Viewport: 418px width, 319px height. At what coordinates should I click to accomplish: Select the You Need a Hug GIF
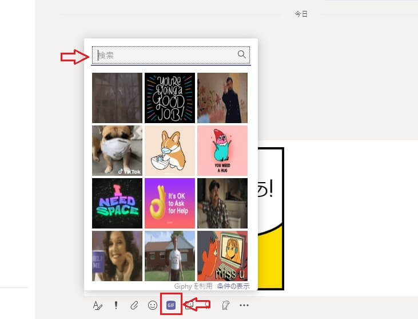click(x=222, y=151)
